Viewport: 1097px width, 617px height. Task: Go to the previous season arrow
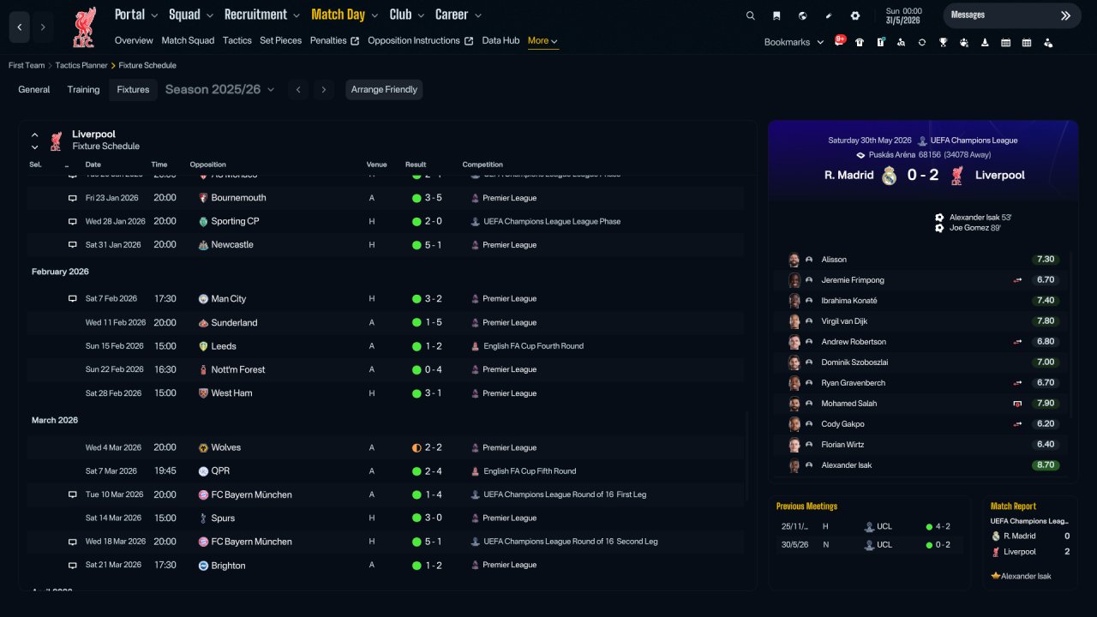tap(298, 90)
